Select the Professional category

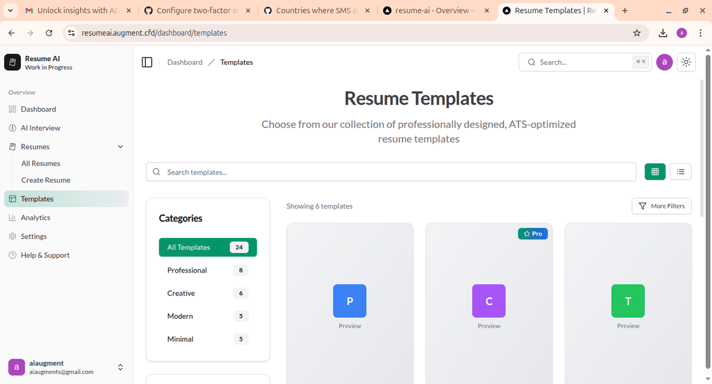(187, 271)
